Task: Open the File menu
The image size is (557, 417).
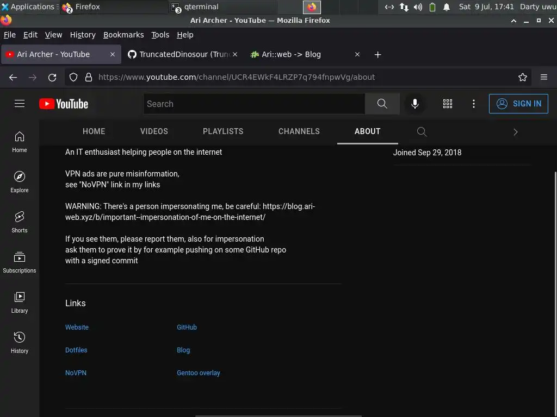Action: coord(10,35)
